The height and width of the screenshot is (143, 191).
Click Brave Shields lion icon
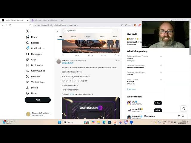pyautogui.click(x=135, y=25)
